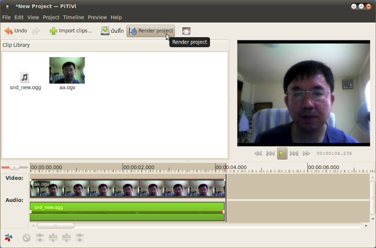
Task: Click the fast-forward playback button
Action: [306, 153]
